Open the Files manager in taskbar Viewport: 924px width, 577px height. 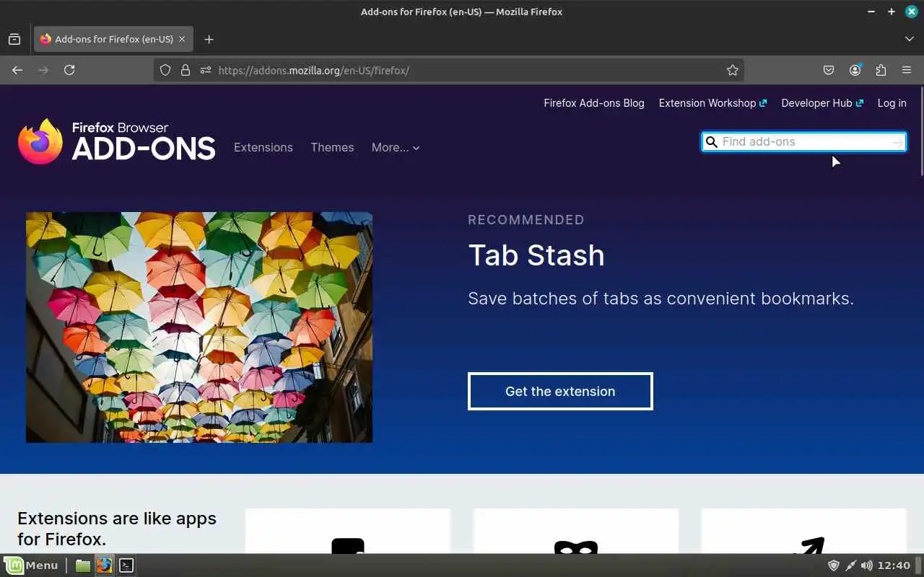click(x=83, y=565)
